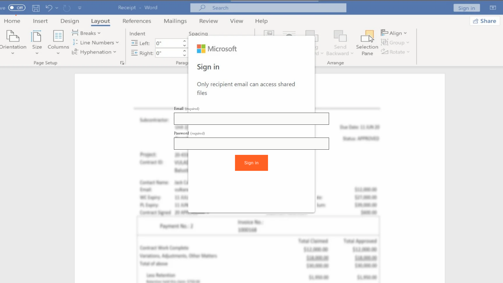The width and height of the screenshot is (503, 283).
Task: Click the Wrap Text icon in Arrange
Action: tap(289, 34)
